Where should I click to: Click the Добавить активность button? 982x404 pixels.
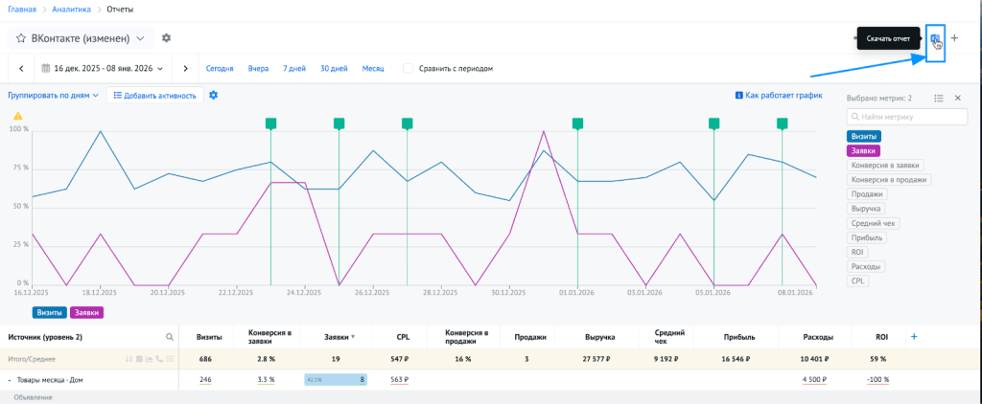pos(154,96)
